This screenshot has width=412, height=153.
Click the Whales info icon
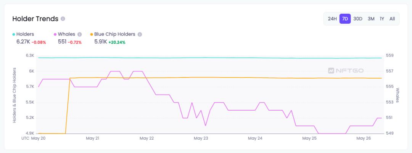(80, 34)
